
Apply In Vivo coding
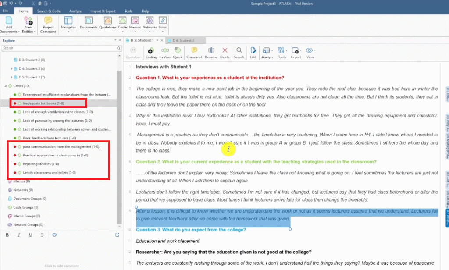point(165,53)
